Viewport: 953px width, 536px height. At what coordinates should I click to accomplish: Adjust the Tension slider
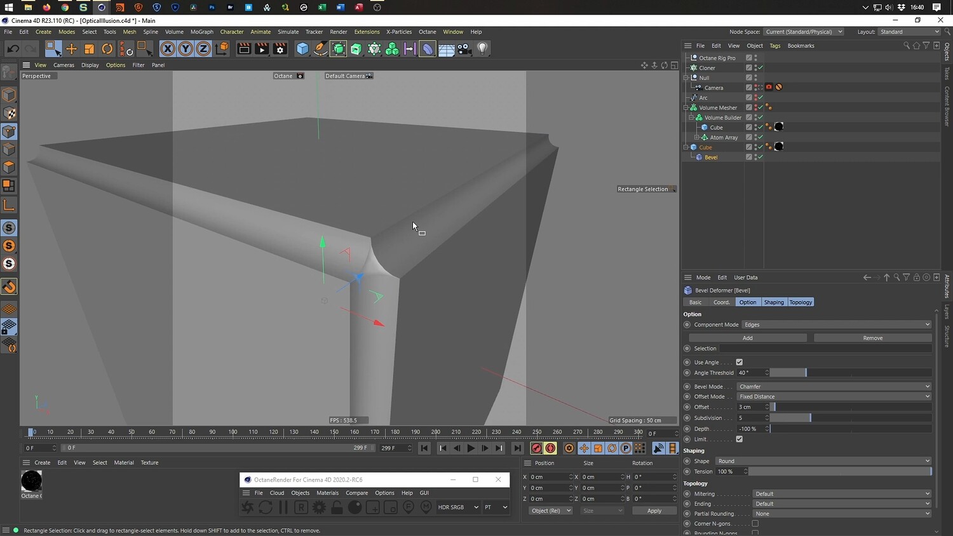840,471
